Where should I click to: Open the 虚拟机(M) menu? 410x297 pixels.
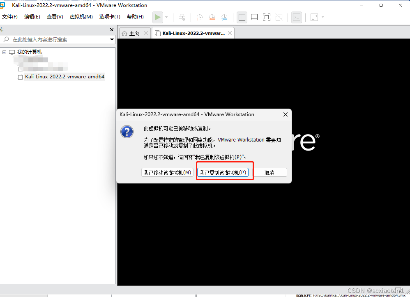point(81,17)
